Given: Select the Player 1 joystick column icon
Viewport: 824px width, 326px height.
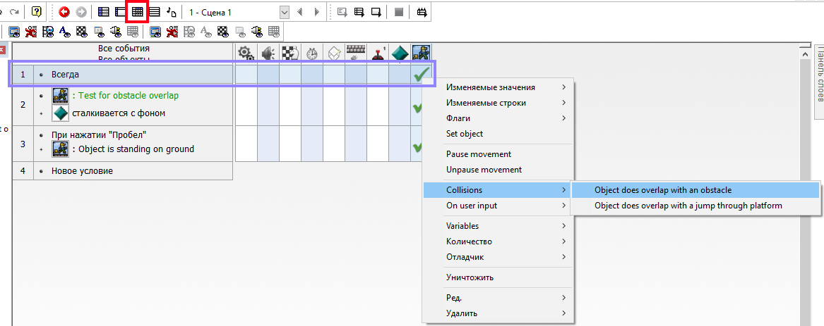Looking at the screenshot, I should tap(378, 53).
